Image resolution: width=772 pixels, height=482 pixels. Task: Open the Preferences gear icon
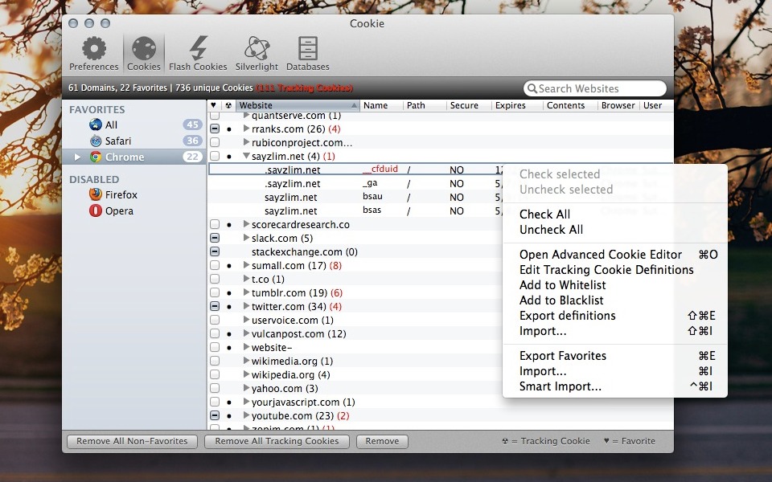[x=94, y=50]
